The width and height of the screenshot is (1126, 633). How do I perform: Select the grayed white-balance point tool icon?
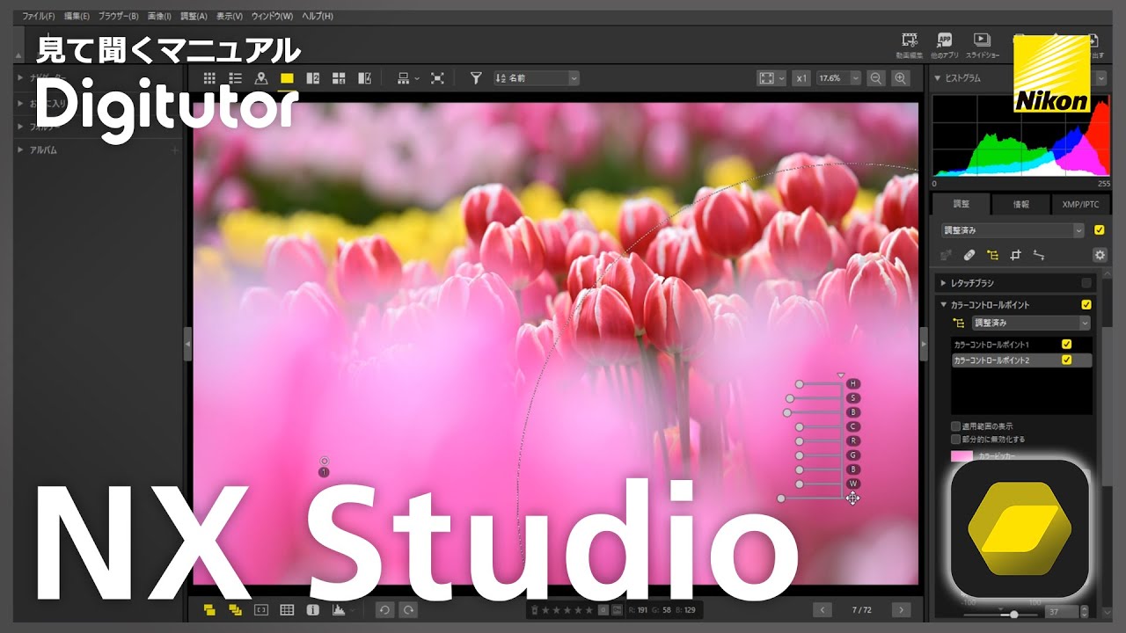[x=947, y=255]
